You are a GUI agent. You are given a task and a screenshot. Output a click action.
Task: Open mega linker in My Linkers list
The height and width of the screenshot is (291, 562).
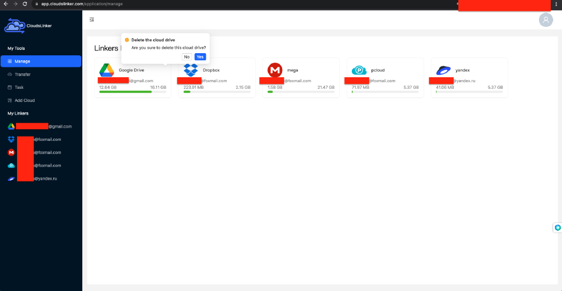tap(35, 152)
